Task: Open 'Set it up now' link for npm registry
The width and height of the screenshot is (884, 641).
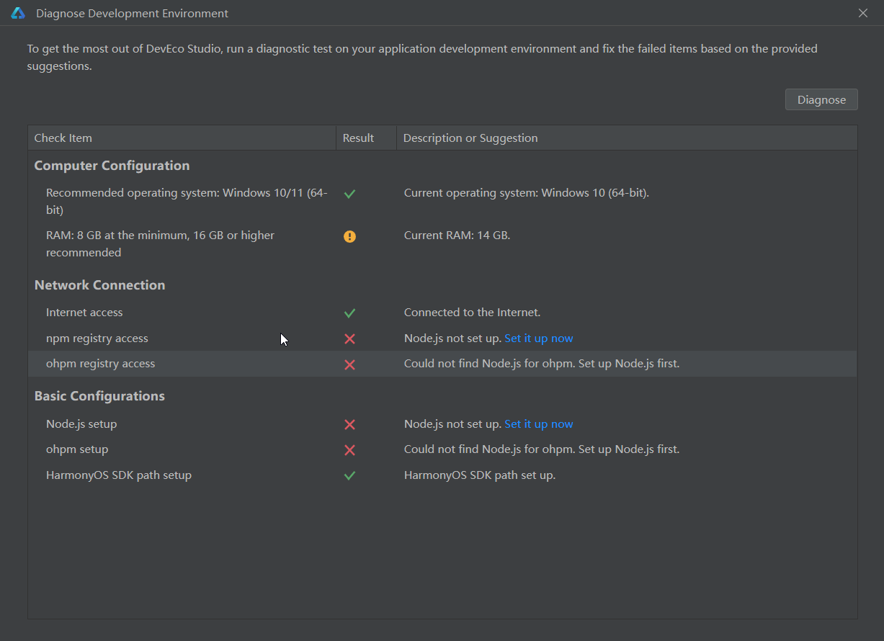Action: click(x=539, y=338)
